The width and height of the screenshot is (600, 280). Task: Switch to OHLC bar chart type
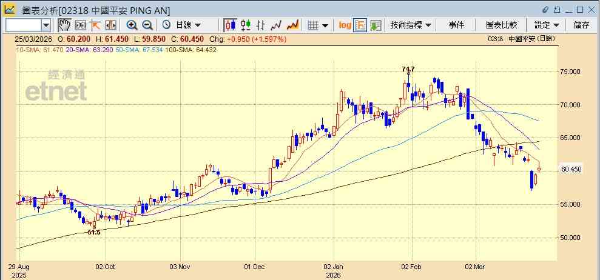tap(261, 25)
